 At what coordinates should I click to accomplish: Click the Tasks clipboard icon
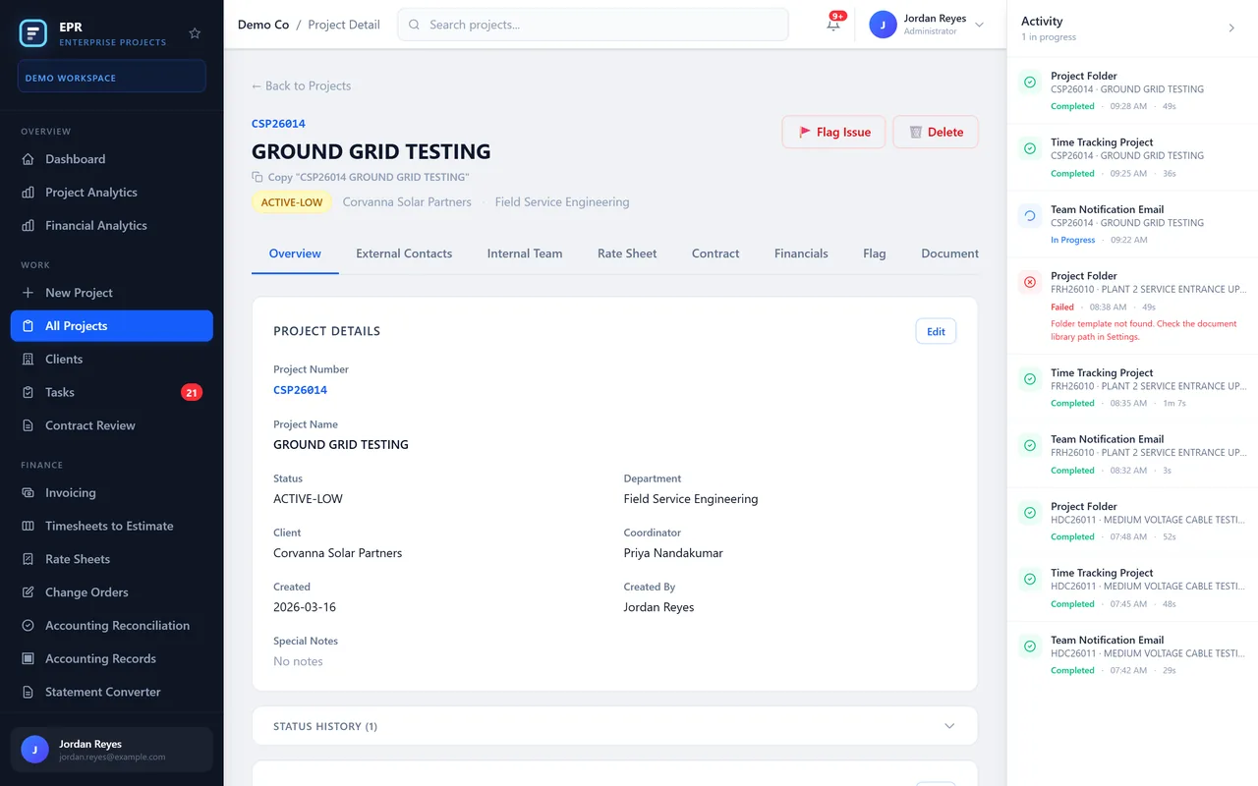tap(28, 392)
